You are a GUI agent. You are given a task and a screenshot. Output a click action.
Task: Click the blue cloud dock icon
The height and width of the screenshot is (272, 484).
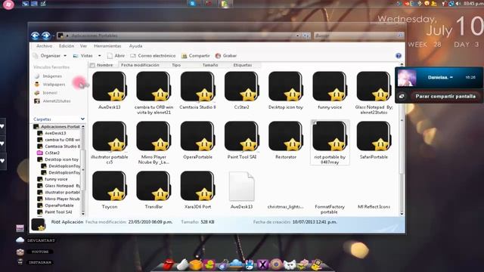[x=237, y=264]
